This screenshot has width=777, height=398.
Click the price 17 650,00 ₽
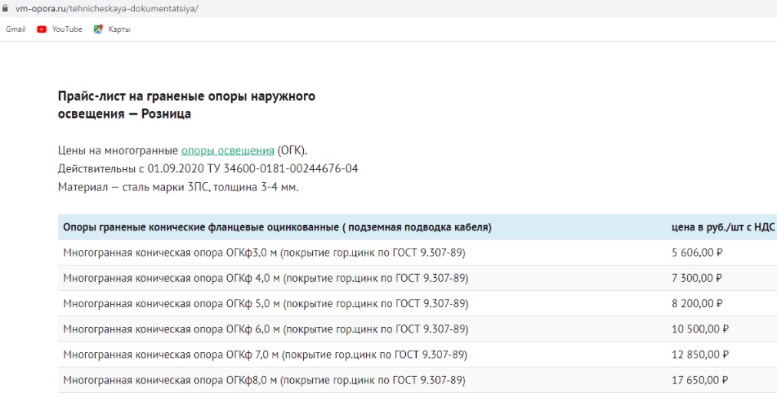click(x=699, y=380)
